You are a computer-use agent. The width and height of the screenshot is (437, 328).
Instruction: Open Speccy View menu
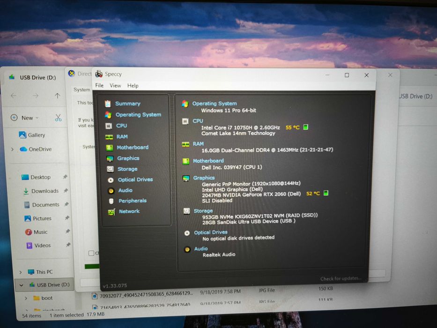pos(115,86)
